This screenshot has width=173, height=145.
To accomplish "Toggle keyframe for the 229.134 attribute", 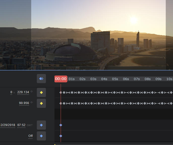I will [41, 92].
